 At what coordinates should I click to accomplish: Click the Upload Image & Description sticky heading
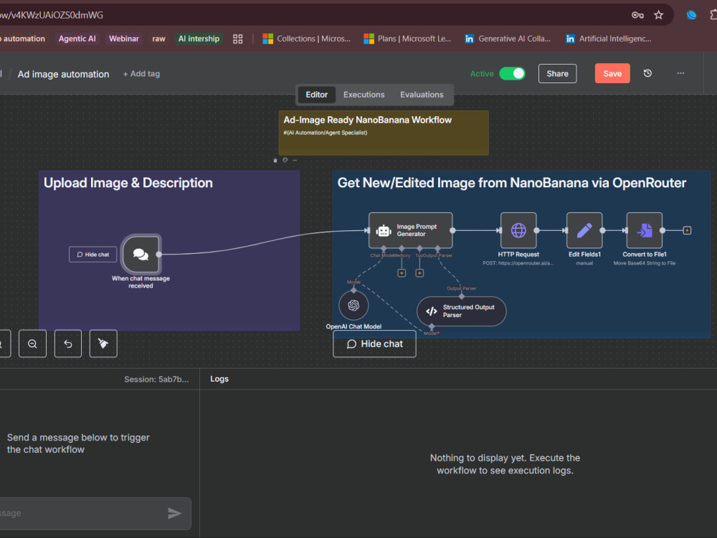point(128,183)
